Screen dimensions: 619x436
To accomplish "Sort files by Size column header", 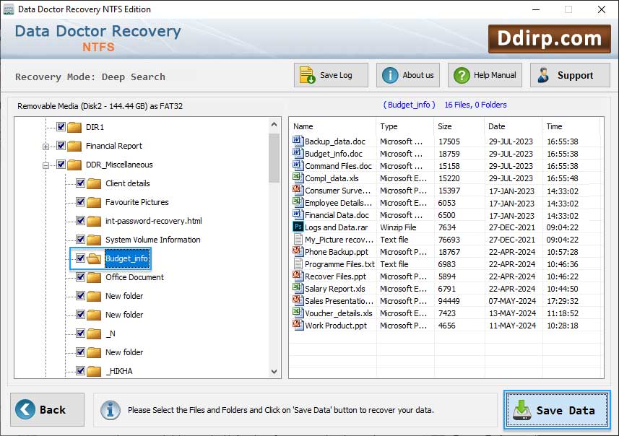I will [444, 126].
